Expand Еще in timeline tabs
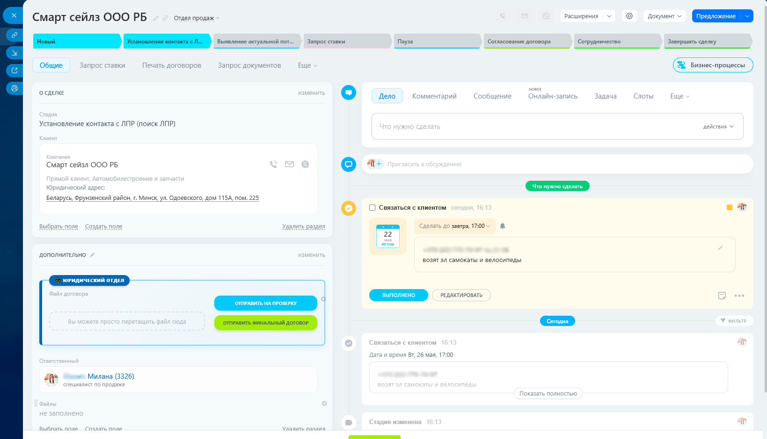Screen dimensions: 767x439 (679, 96)
